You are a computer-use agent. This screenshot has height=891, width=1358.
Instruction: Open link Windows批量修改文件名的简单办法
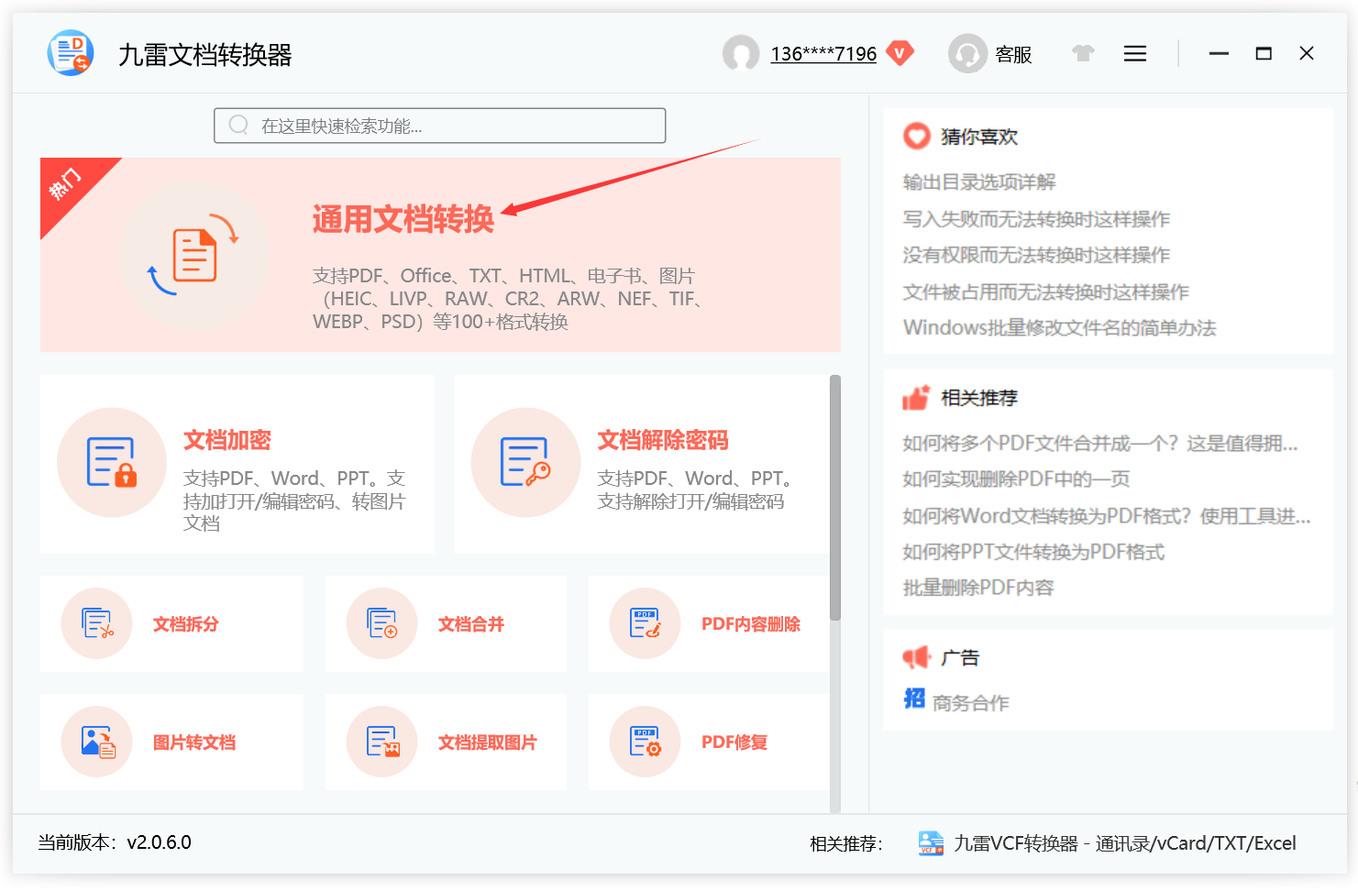[1059, 327]
